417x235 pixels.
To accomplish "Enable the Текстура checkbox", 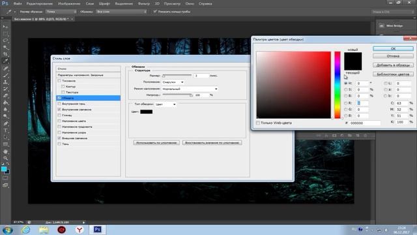I will [x=63, y=92].
